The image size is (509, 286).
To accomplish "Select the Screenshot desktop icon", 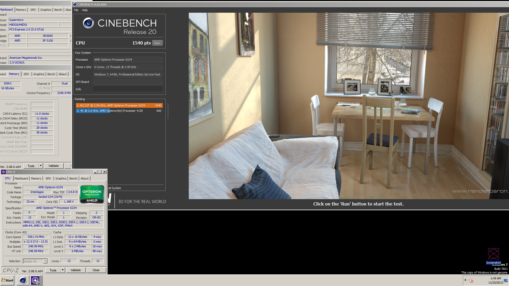I will coord(493,256).
